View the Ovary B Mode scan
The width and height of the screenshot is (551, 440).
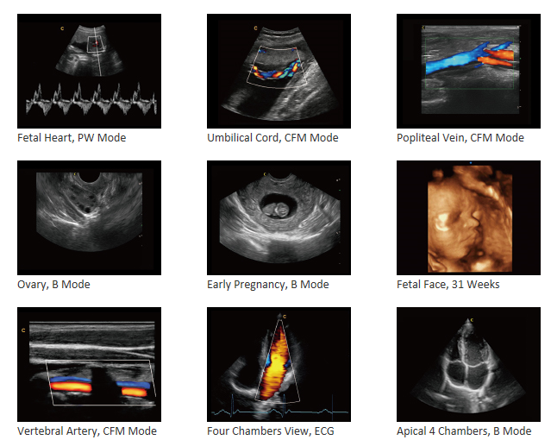tap(90, 217)
